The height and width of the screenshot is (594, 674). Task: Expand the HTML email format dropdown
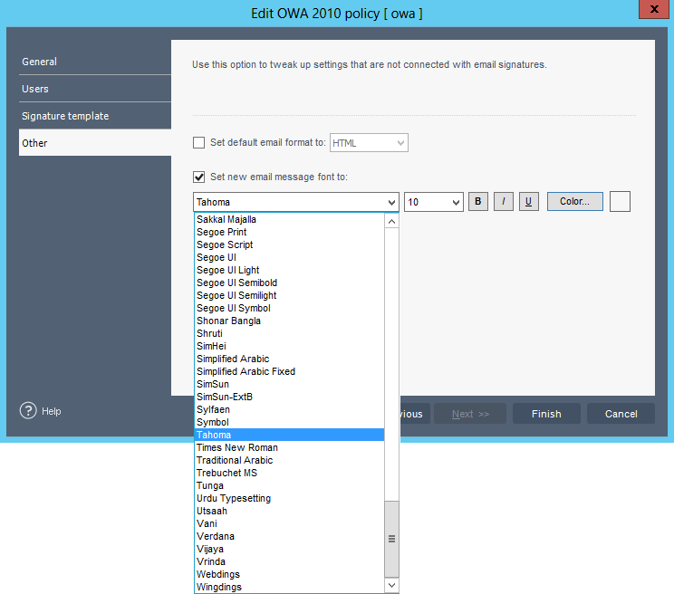click(369, 142)
